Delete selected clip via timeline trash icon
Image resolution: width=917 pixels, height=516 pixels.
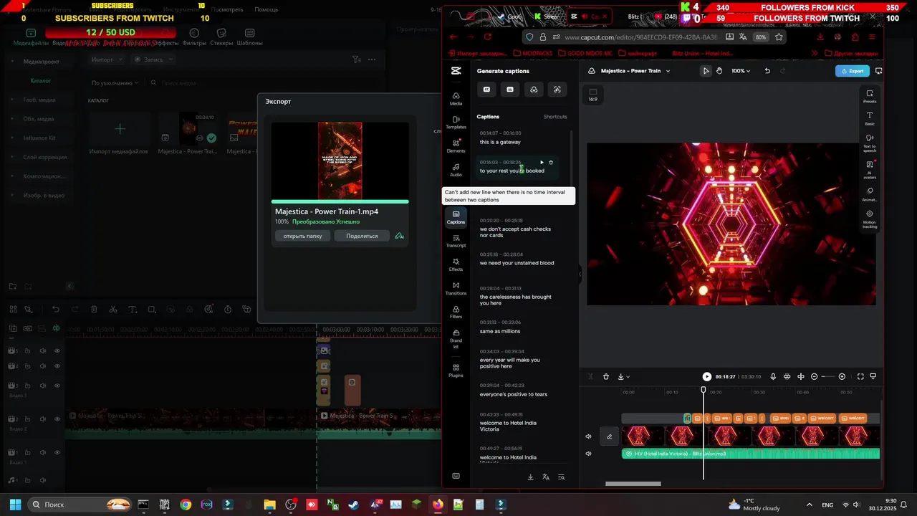[606, 377]
